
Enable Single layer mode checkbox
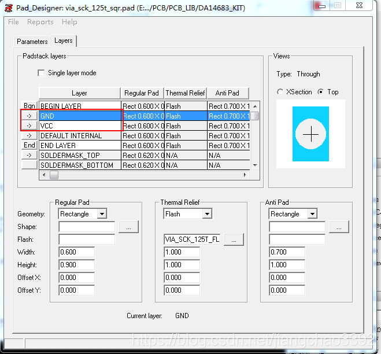[x=41, y=73]
